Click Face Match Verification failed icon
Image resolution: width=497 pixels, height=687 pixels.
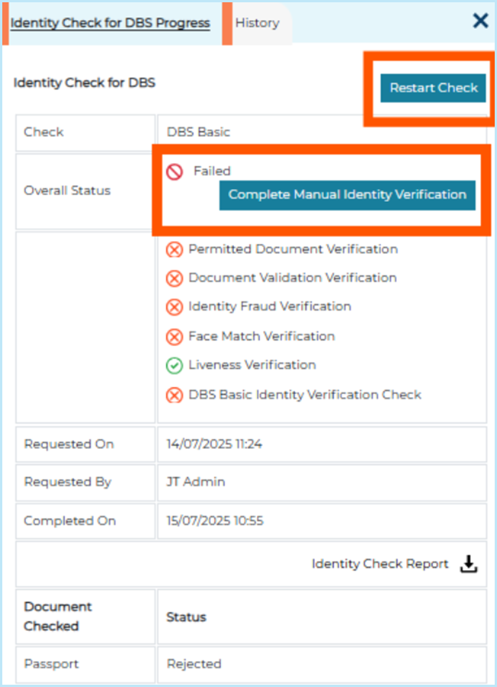pyautogui.click(x=174, y=337)
